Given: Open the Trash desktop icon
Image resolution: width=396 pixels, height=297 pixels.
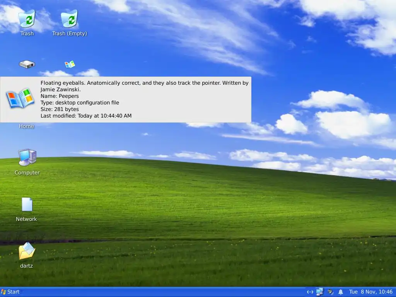Looking at the screenshot, I should pos(27,19).
